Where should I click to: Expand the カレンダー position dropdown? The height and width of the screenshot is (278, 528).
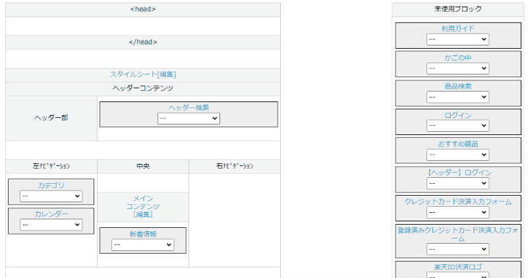point(51,225)
